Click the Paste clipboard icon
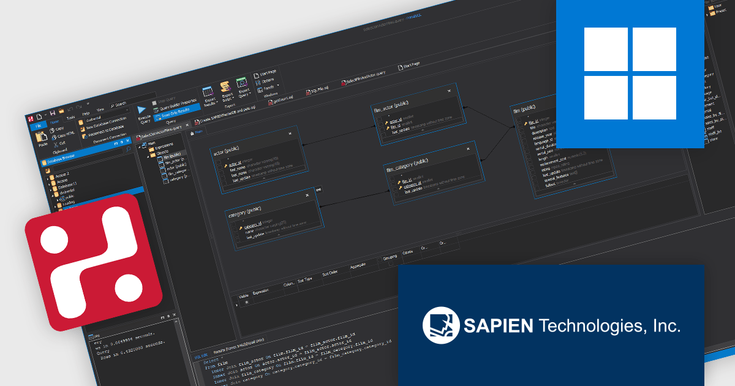735x386 pixels. pyautogui.click(x=42, y=137)
